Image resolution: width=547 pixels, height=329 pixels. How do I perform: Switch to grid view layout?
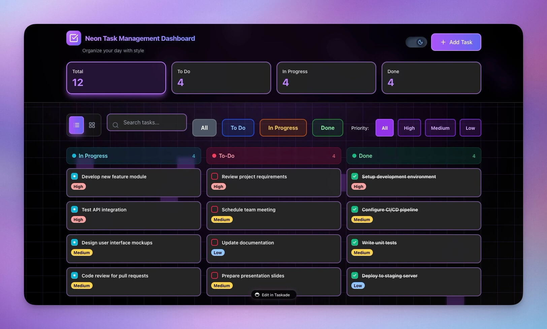click(92, 125)
